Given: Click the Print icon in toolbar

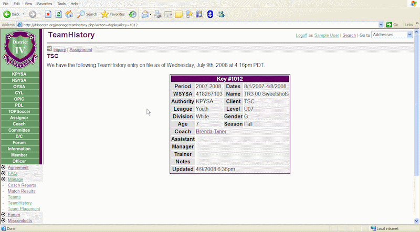Looking at the screenshot, I should point(157,14).
